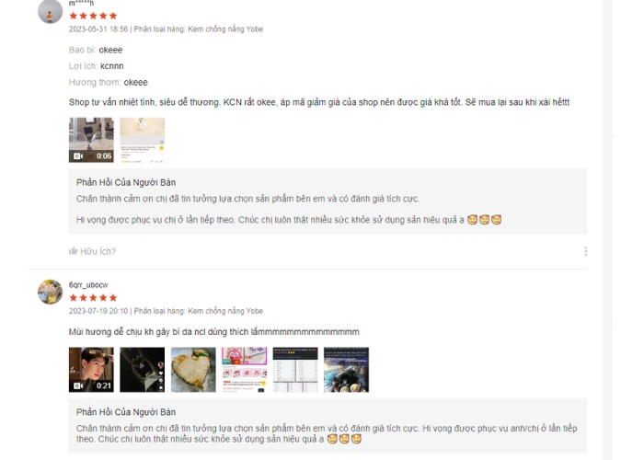Click the avatar of reviewer m*****h
This screenshot has width=644, height=460.
[50, 11]
